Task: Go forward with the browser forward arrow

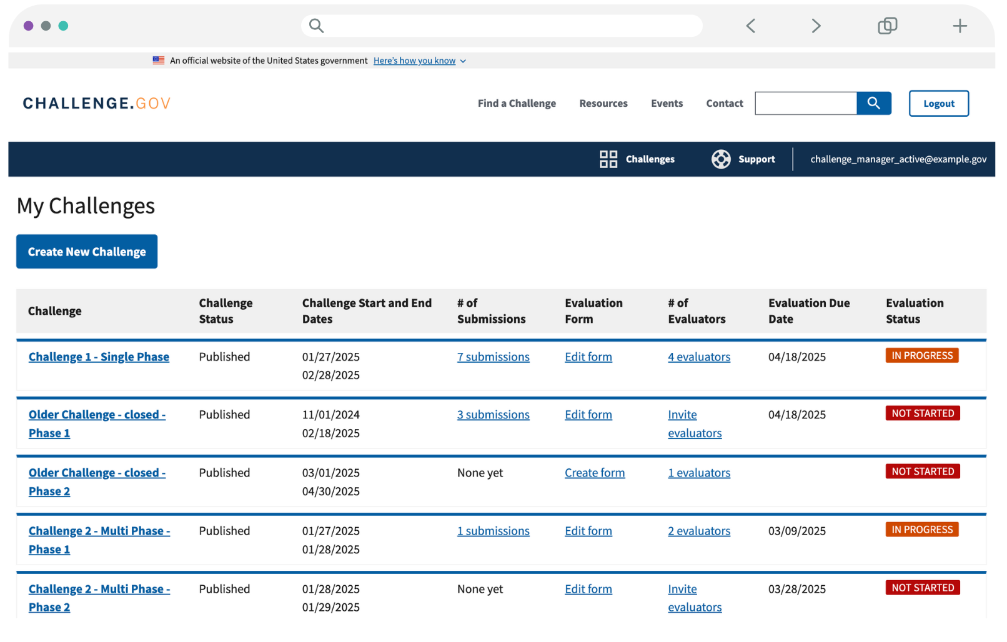Action: coord(815,26)
